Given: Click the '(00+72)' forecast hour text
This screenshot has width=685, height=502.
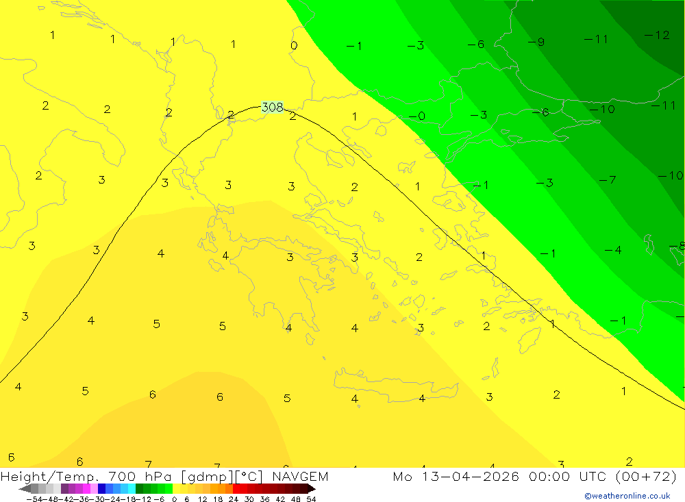Looking at the screenshot, I should tap(646, 477).
